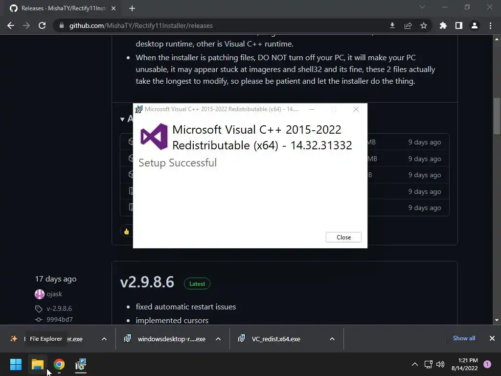501x376 pixels.
Task: Open the notification center badge
Action: point(487,364)
